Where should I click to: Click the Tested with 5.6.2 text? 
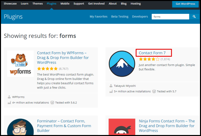66,103
